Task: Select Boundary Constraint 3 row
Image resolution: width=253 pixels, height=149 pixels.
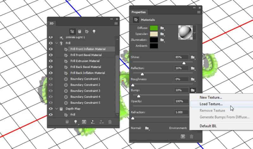Action: [x=85, y=91]
